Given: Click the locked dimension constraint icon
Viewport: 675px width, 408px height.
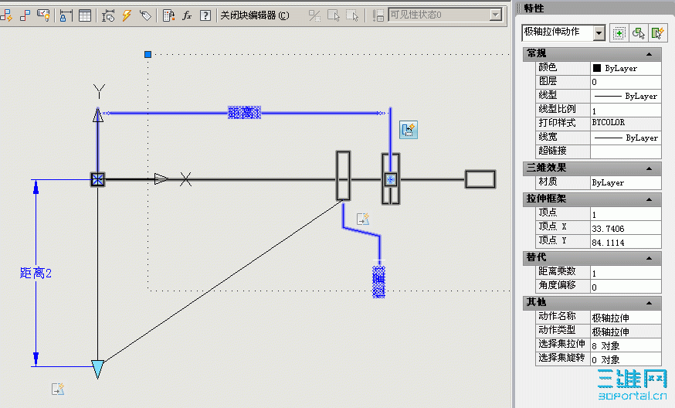Looking at the screenshot, I should tap(66, 15).
